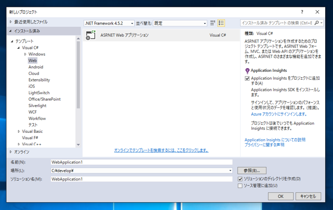Click the OK button
The height and width of the screenshot is (210, 333).
pyautogui.click(x=281, y=196)
